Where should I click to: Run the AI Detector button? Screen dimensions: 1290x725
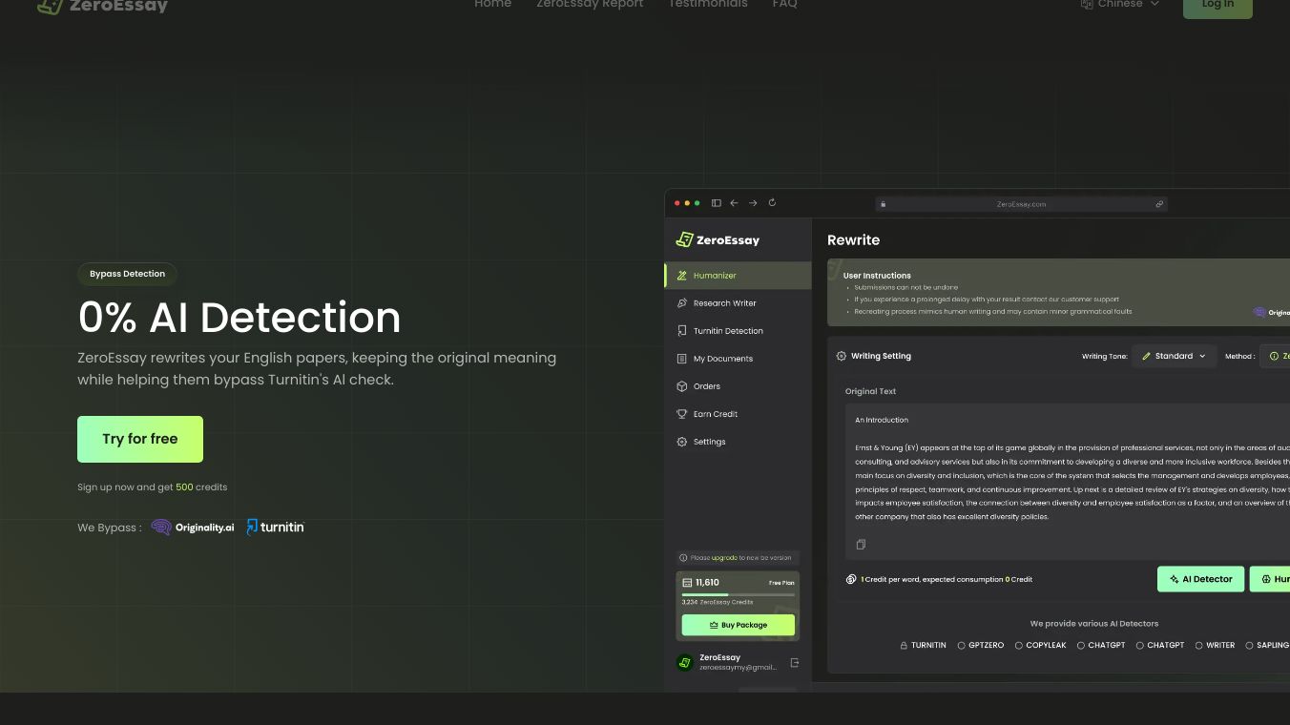[1201, 579]
